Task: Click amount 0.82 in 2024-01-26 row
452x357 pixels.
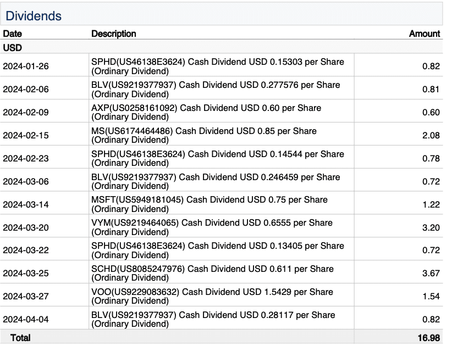Action: point(431,66)
